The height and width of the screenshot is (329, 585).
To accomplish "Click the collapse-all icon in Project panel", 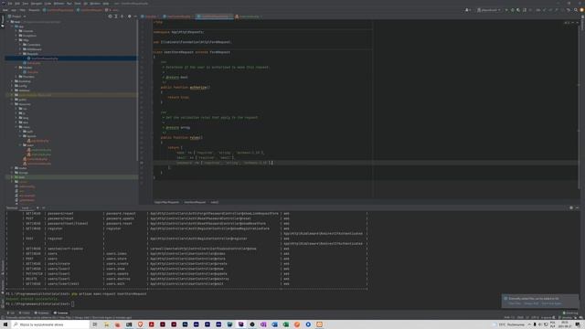I will 122,16.
